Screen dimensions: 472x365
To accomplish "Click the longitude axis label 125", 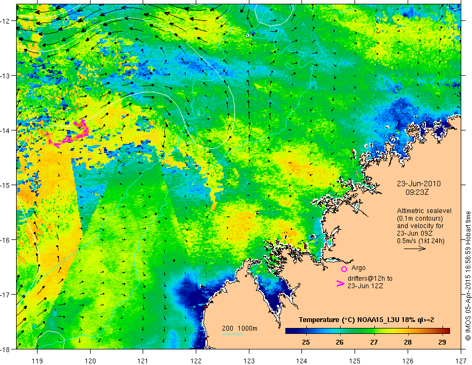I will (355, 361).
